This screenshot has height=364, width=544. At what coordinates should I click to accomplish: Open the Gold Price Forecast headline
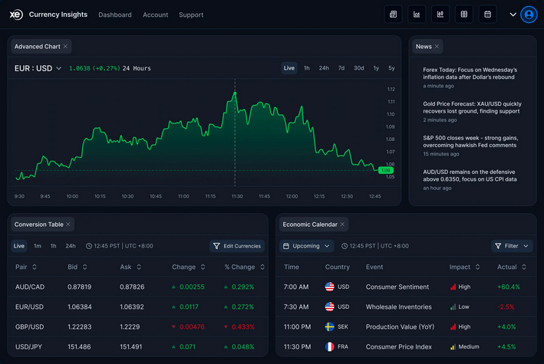[x=472, y=107]
